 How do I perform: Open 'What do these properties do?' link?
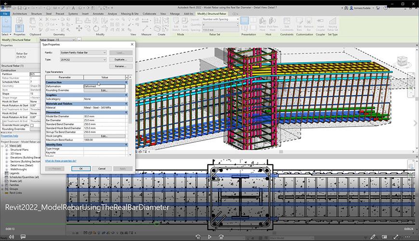pyautogui.click(x=61, y=161)
